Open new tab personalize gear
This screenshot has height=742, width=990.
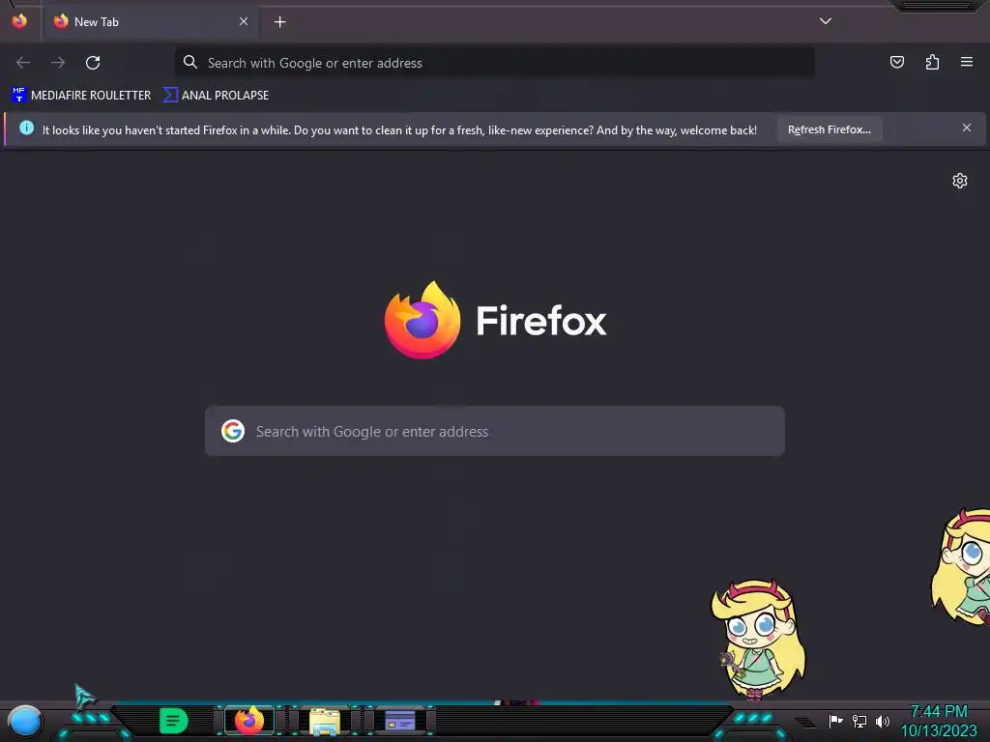pos(960,181)
